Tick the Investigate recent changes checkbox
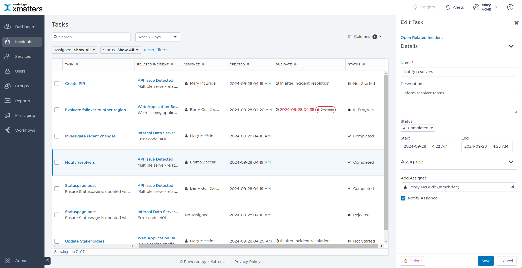This screenshot has height=268, width=522. click(57, 136)
